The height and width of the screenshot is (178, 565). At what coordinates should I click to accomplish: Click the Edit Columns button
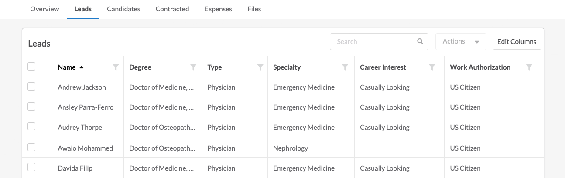click(517, 41)
